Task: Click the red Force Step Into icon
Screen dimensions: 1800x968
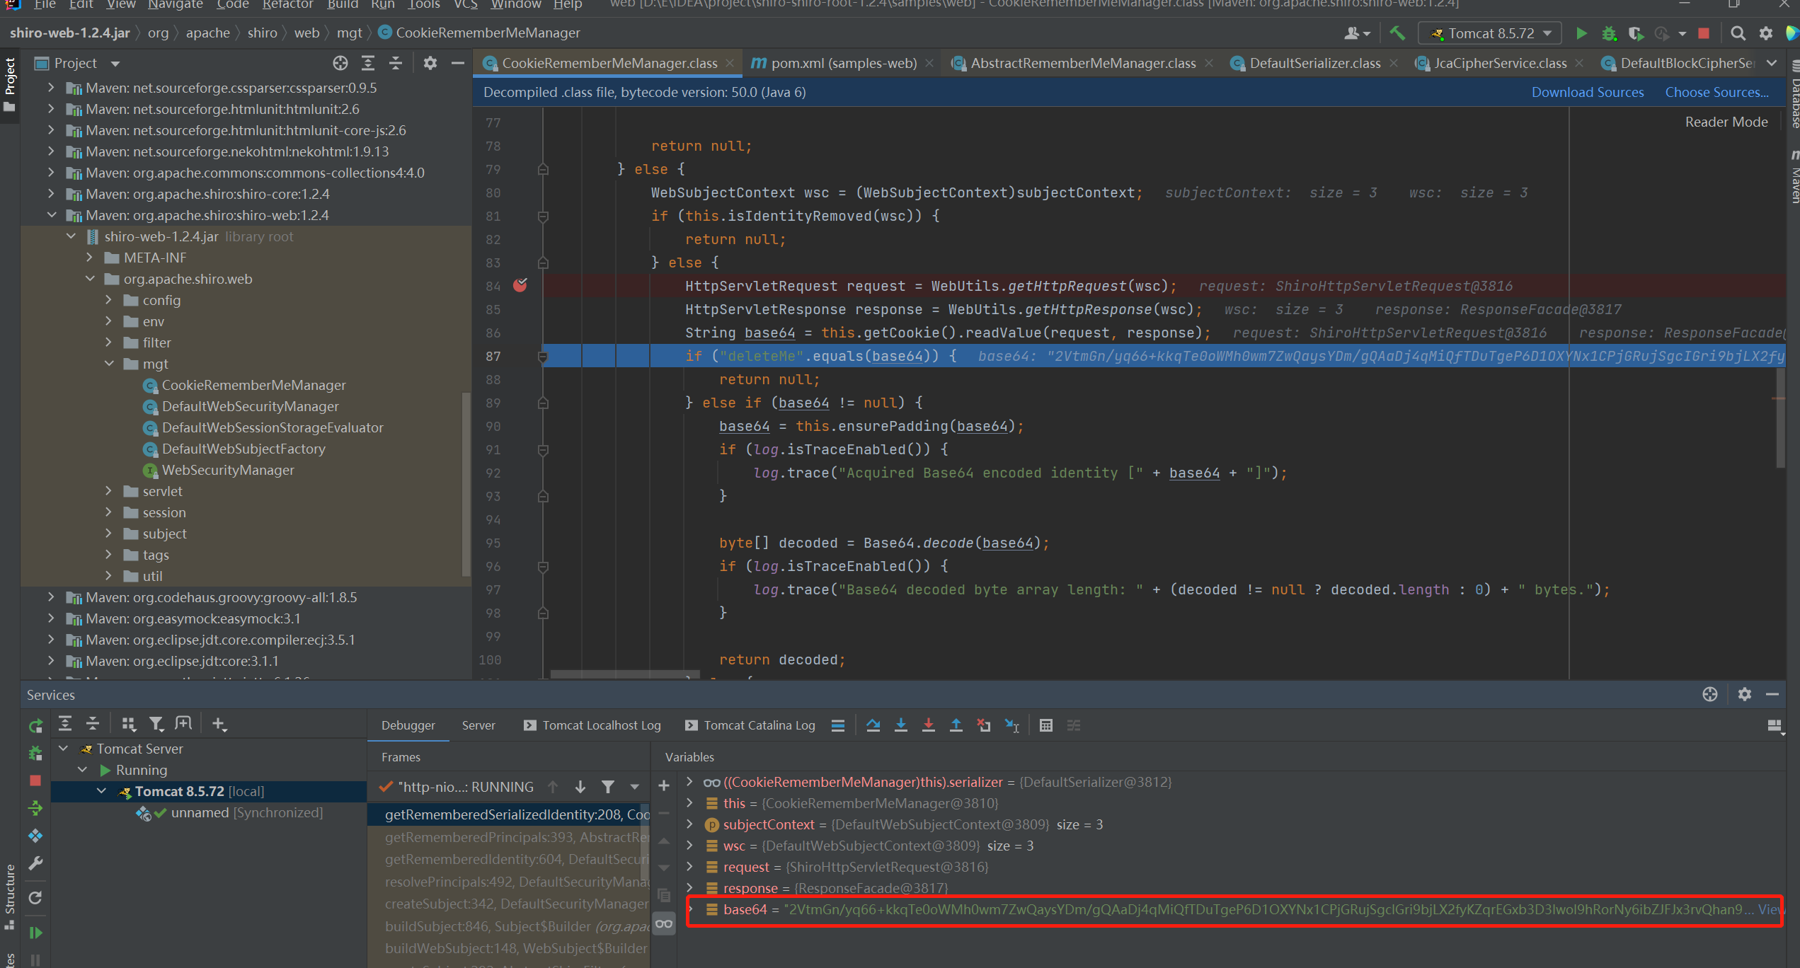Action: click(928, 725)
